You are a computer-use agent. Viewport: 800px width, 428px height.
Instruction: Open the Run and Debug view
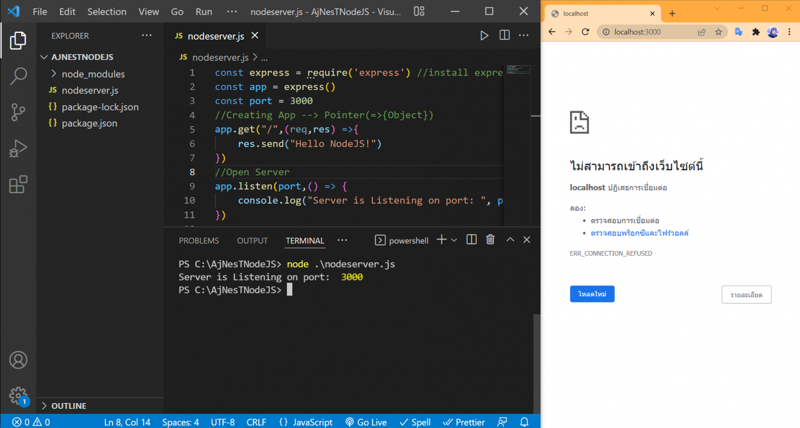click(18, 148)
